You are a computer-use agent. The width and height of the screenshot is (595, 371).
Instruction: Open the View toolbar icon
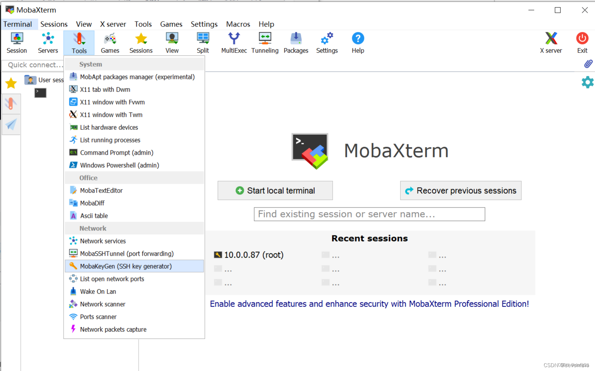pos(172,43)
